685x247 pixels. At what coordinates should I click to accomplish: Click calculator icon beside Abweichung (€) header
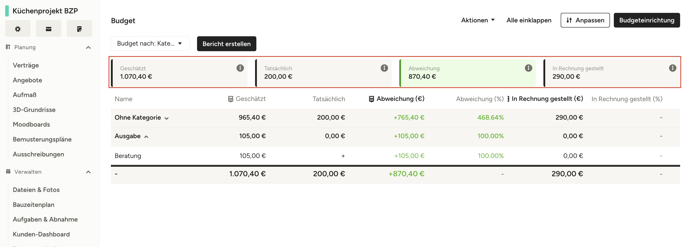371,99
